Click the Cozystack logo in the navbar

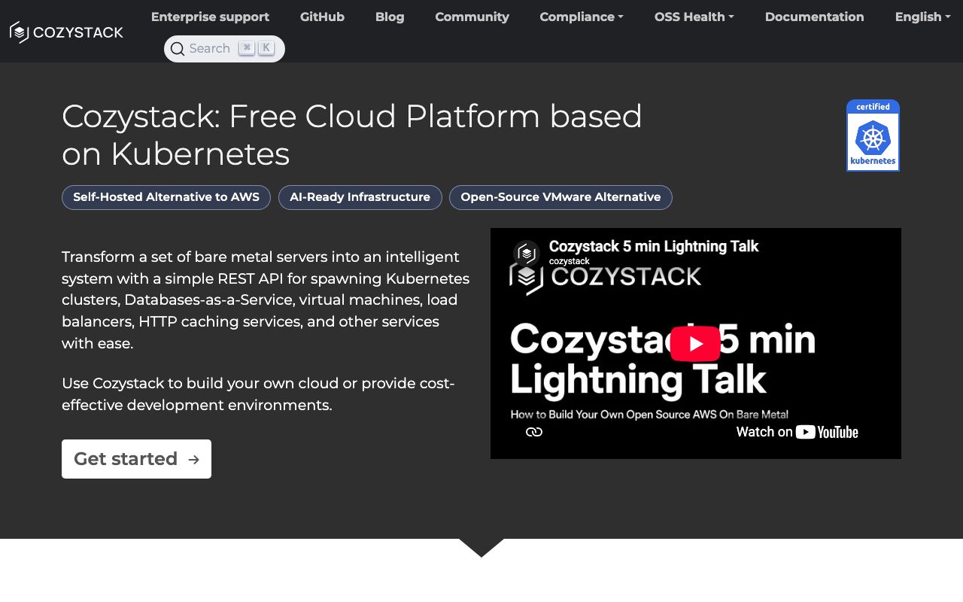pos(66,32)
